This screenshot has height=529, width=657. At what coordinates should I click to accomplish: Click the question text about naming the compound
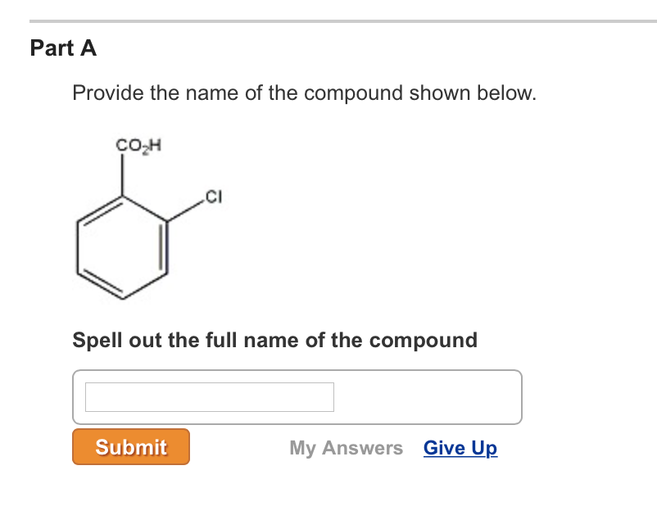304,93
